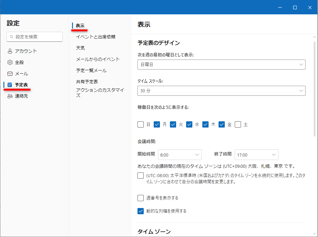Open 連絡先 by clicking its contacts icon

click(10, 96)
